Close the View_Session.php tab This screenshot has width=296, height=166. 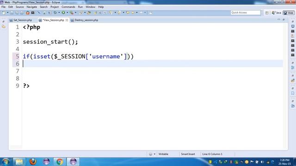point(67,20)
